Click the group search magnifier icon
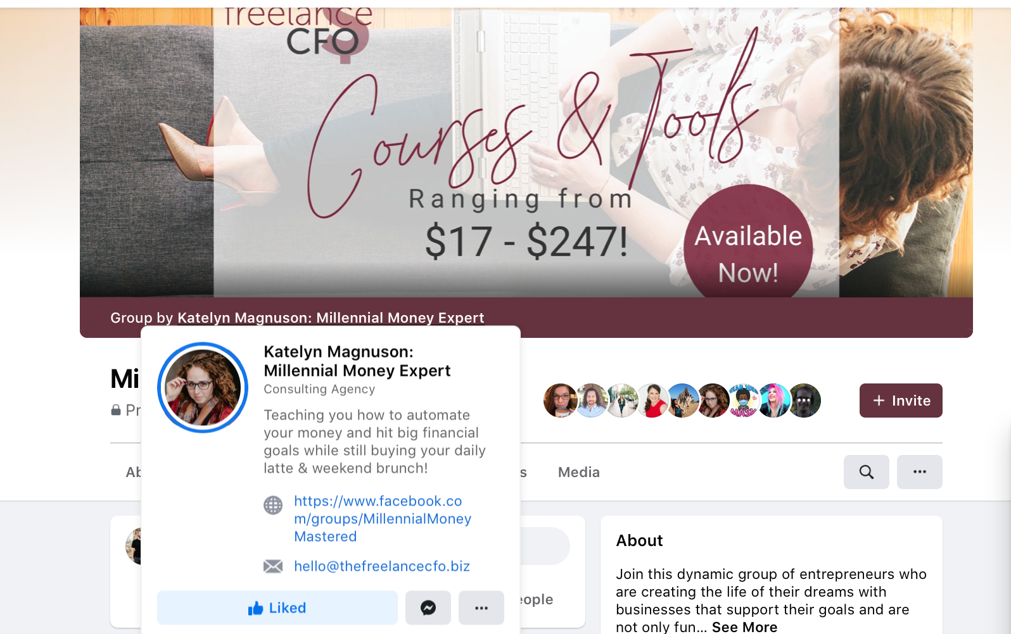Viewport: 1011px width, 634px height. tap(867, 472)
